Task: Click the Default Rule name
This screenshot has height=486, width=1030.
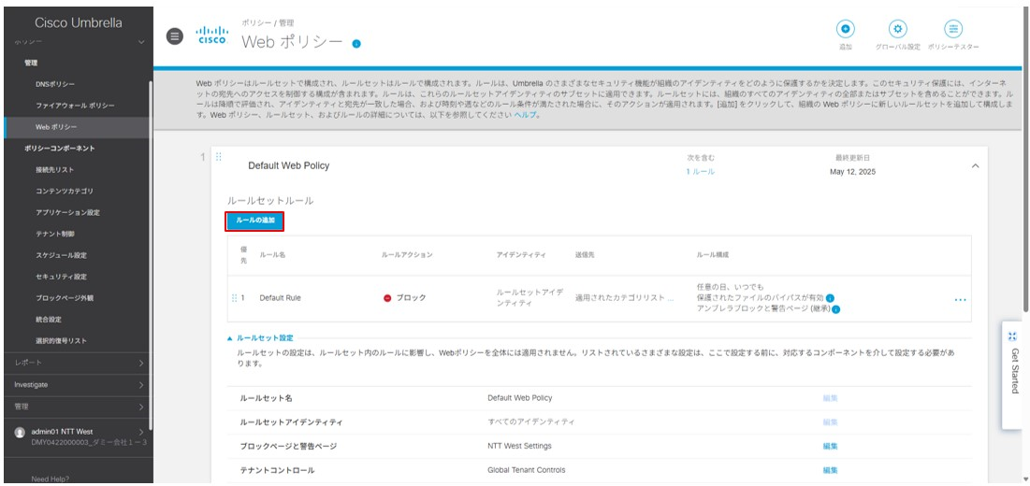Action: [x=280, y=298]
